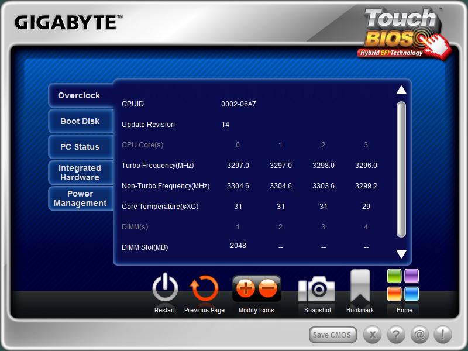
Task: Go to the Power Management tab
Action: [x=81, y=198]
